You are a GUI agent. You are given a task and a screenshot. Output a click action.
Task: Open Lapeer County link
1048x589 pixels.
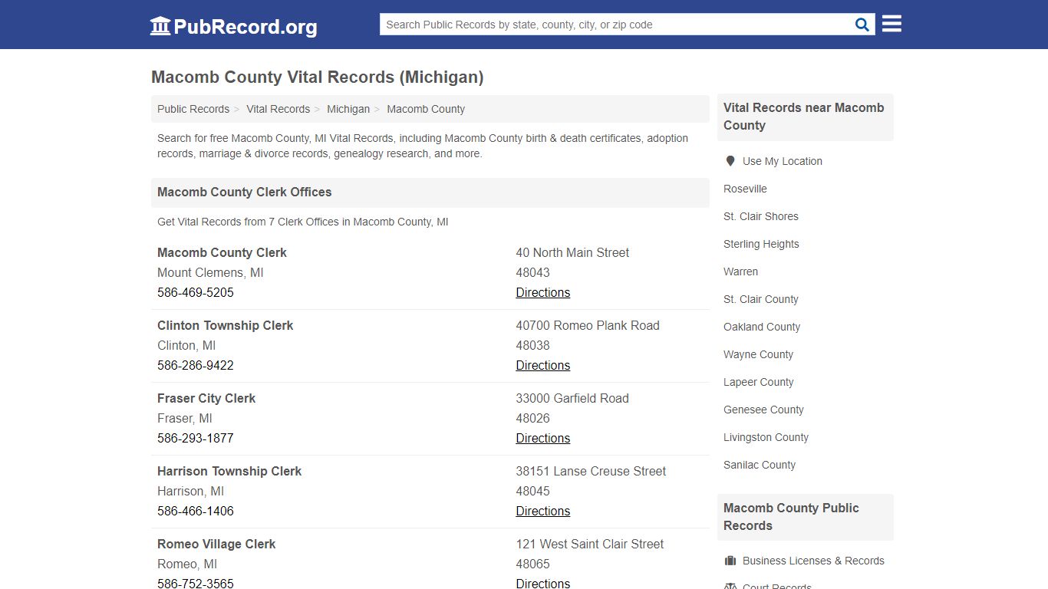759,382
